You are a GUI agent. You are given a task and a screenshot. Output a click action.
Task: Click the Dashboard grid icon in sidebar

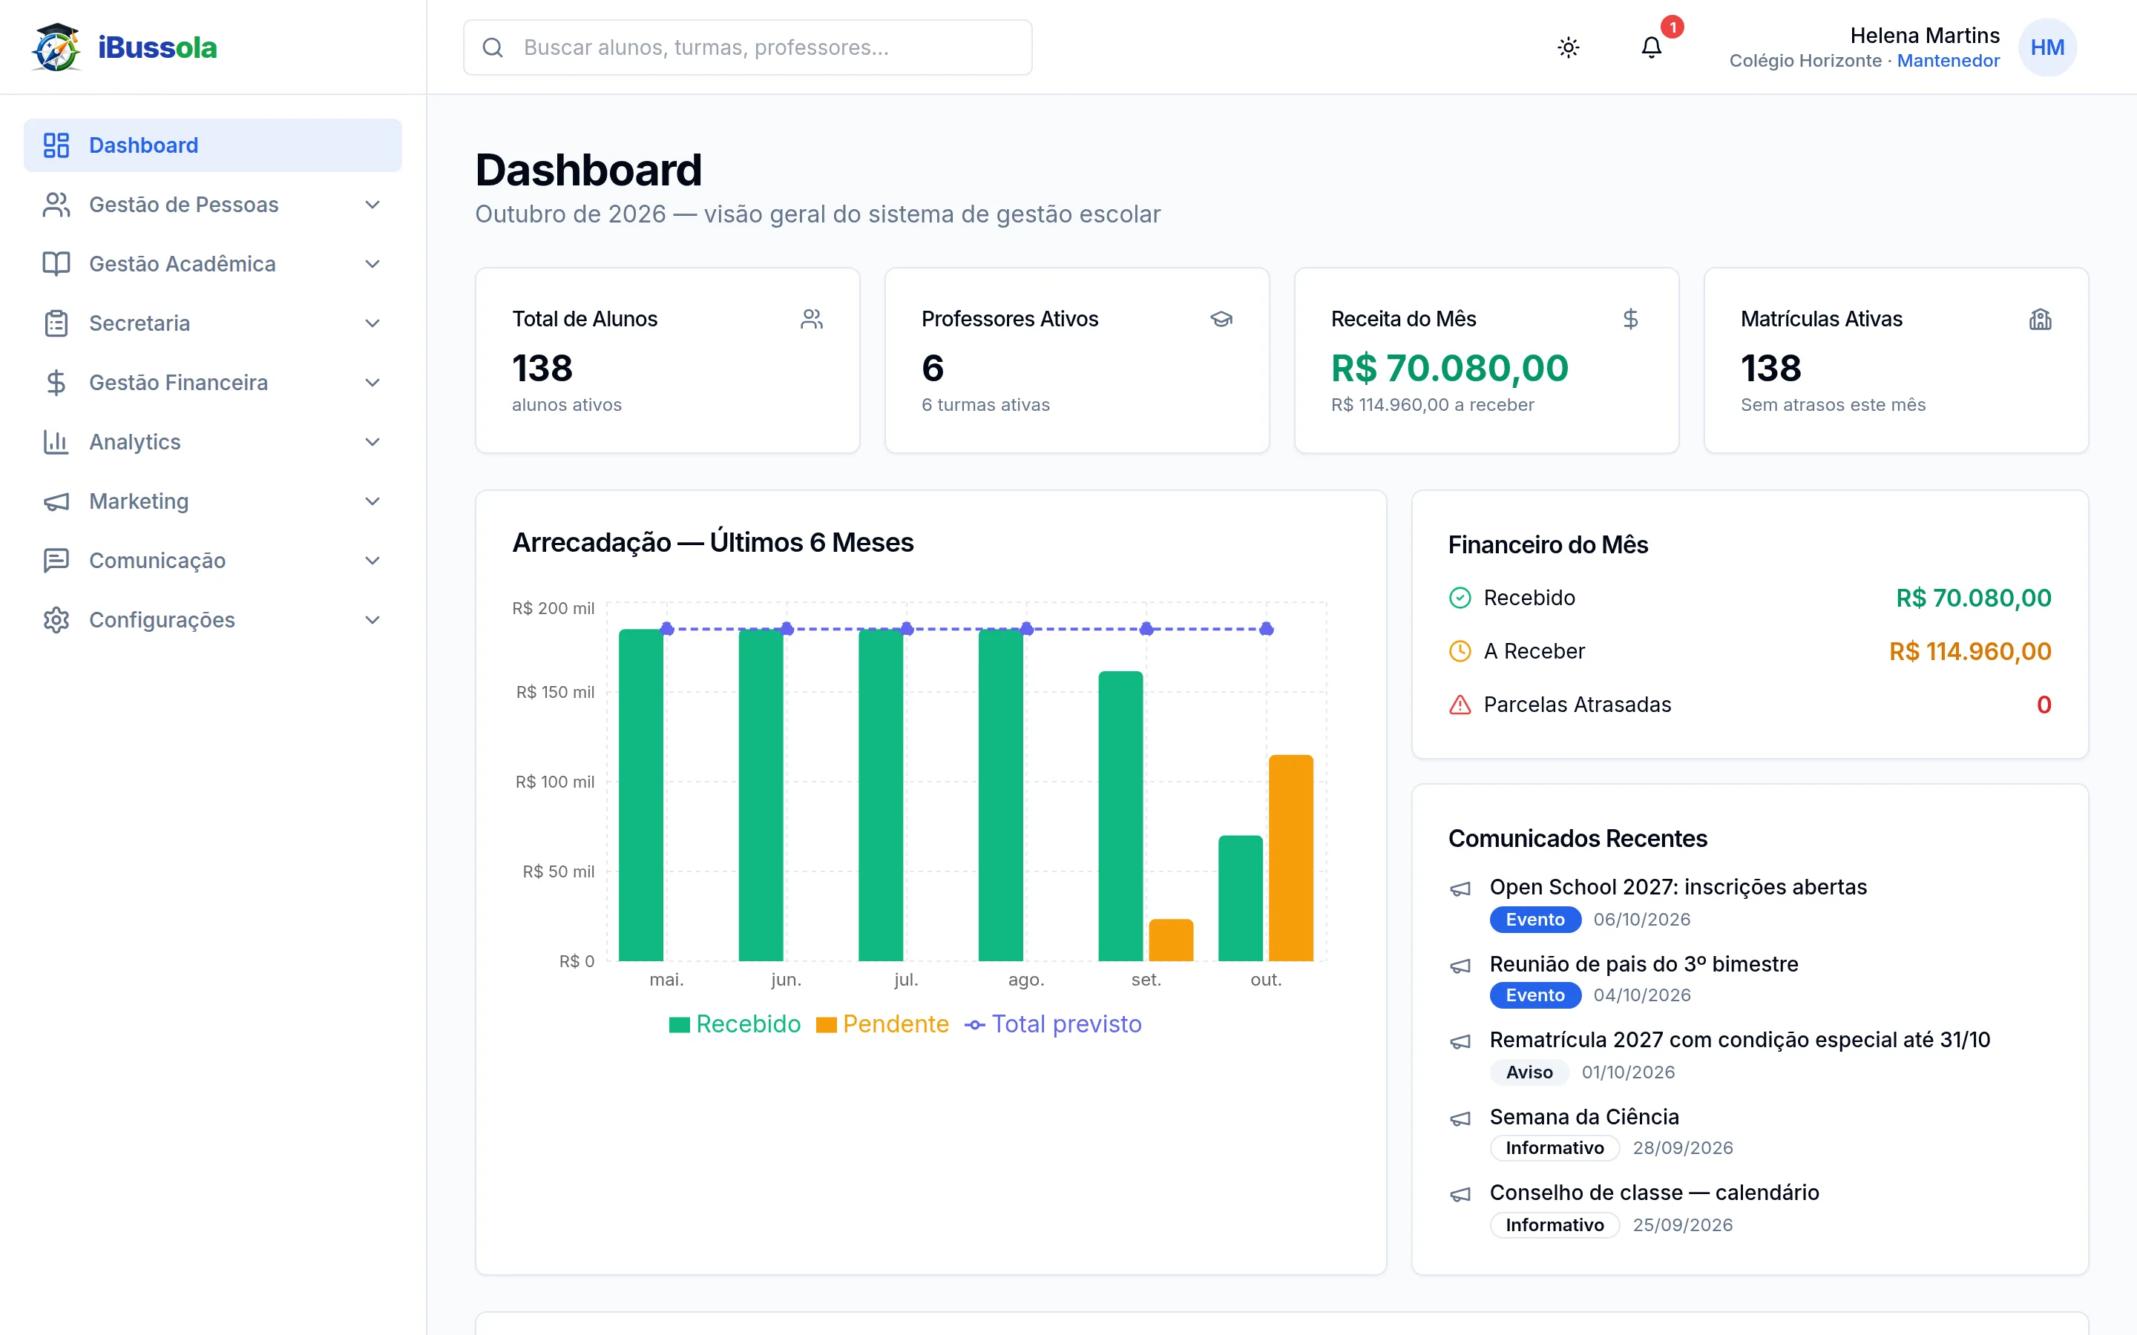coord(56,145)
